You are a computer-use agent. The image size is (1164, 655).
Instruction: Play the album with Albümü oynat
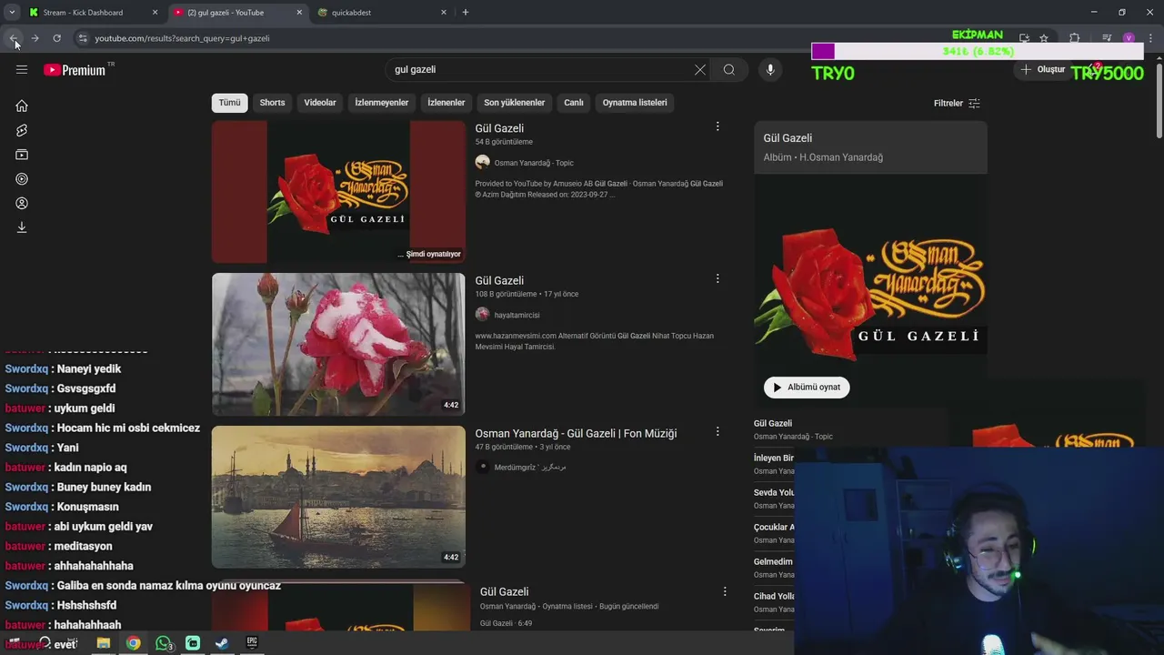[x=807, y=388]
